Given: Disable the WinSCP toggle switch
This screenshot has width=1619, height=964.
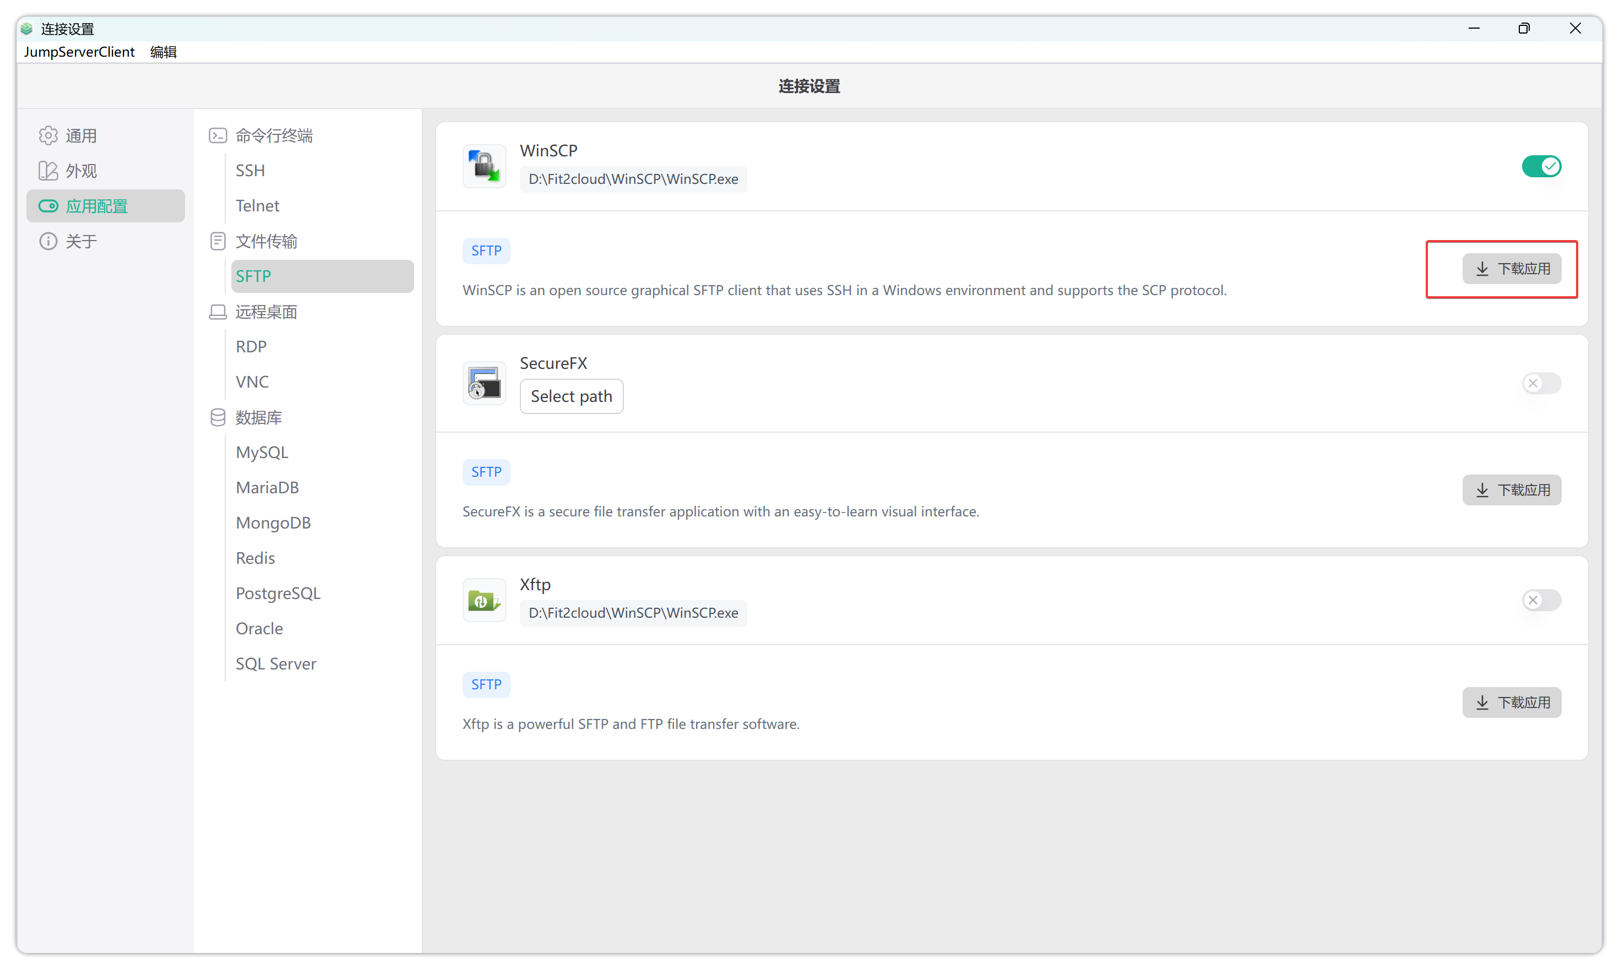Looking at the screenshot, I should tap(1541, 166).
